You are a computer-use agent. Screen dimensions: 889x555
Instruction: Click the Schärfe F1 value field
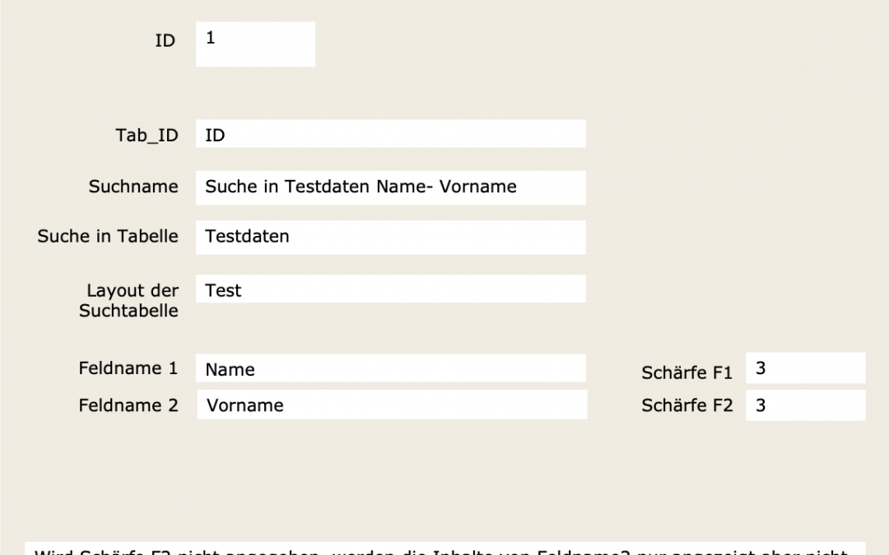pos(805,368)
